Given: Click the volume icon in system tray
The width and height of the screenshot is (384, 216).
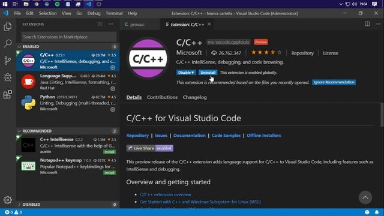Looking at the screenshot, I should pos(355,4).
